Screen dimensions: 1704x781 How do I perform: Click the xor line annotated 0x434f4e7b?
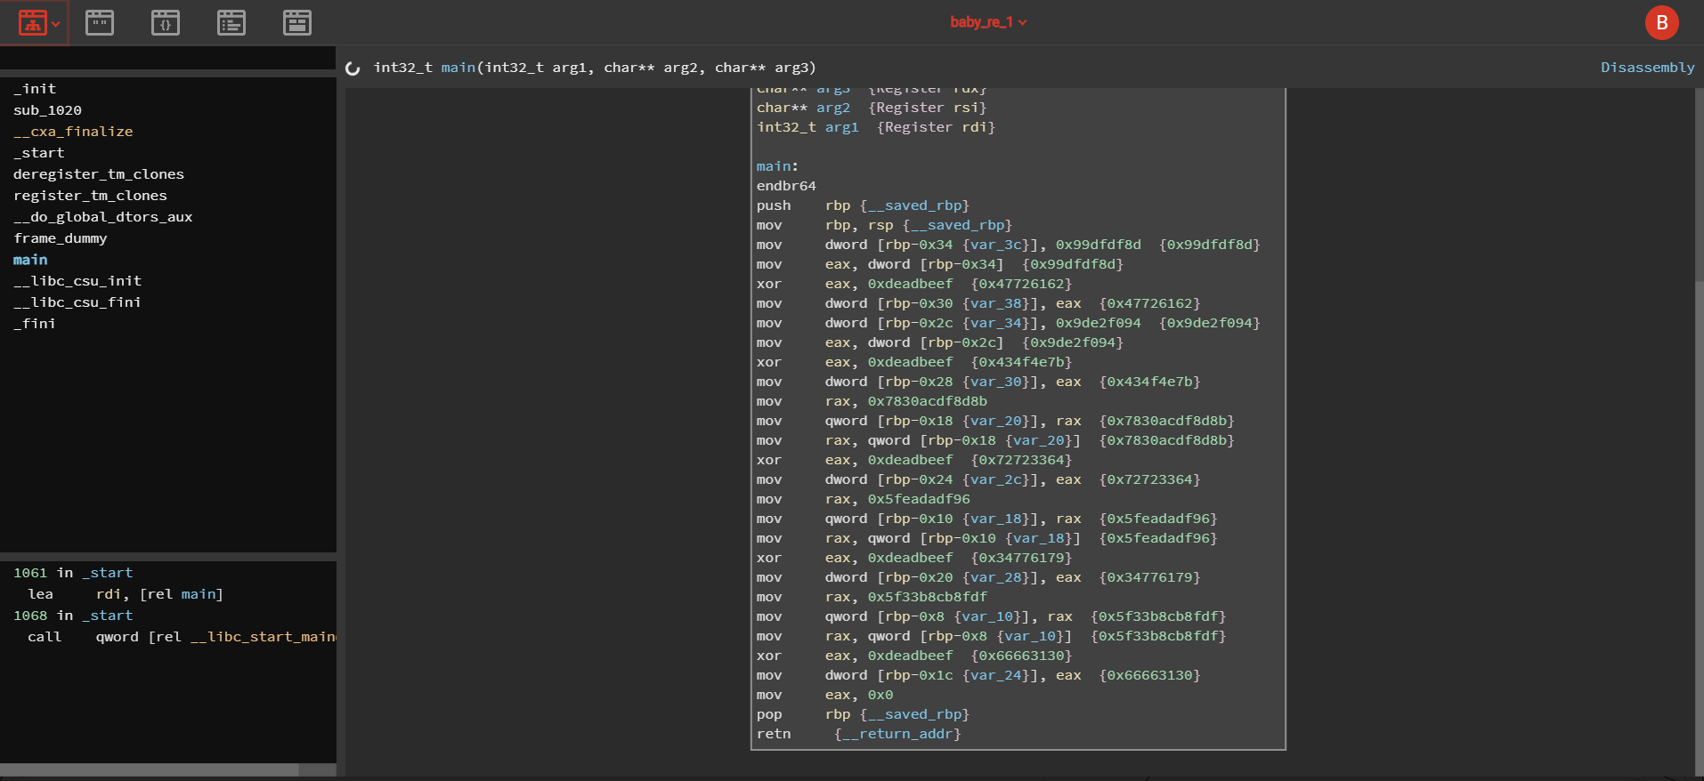pyautogui.click(x=914, y=362)
